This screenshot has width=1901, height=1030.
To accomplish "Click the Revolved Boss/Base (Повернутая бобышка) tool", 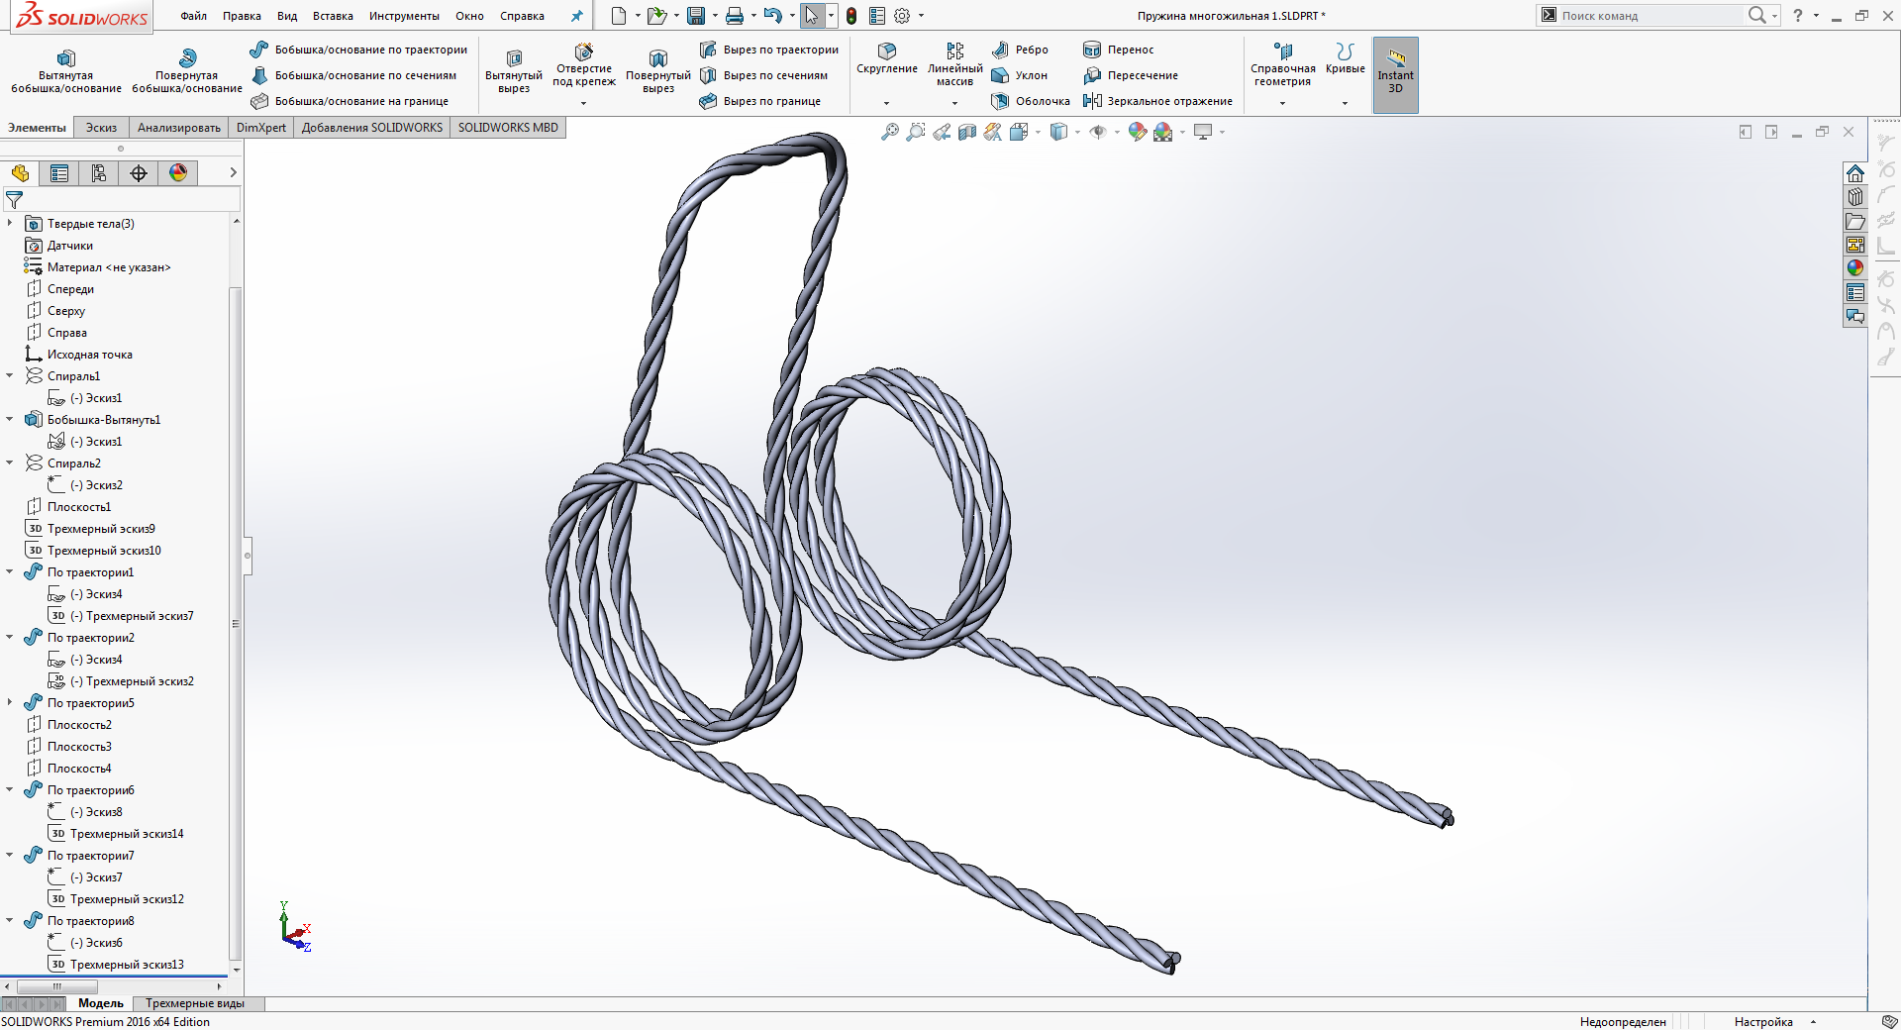I will [x=187, y=71].
